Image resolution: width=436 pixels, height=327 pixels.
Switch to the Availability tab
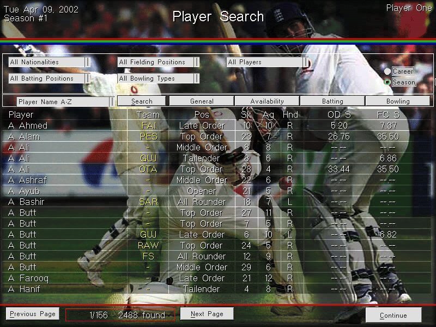(x=267, y=101)
